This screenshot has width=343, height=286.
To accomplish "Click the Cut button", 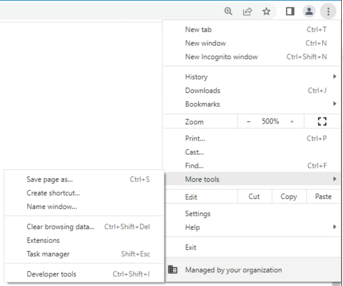I will pos(255,197).
